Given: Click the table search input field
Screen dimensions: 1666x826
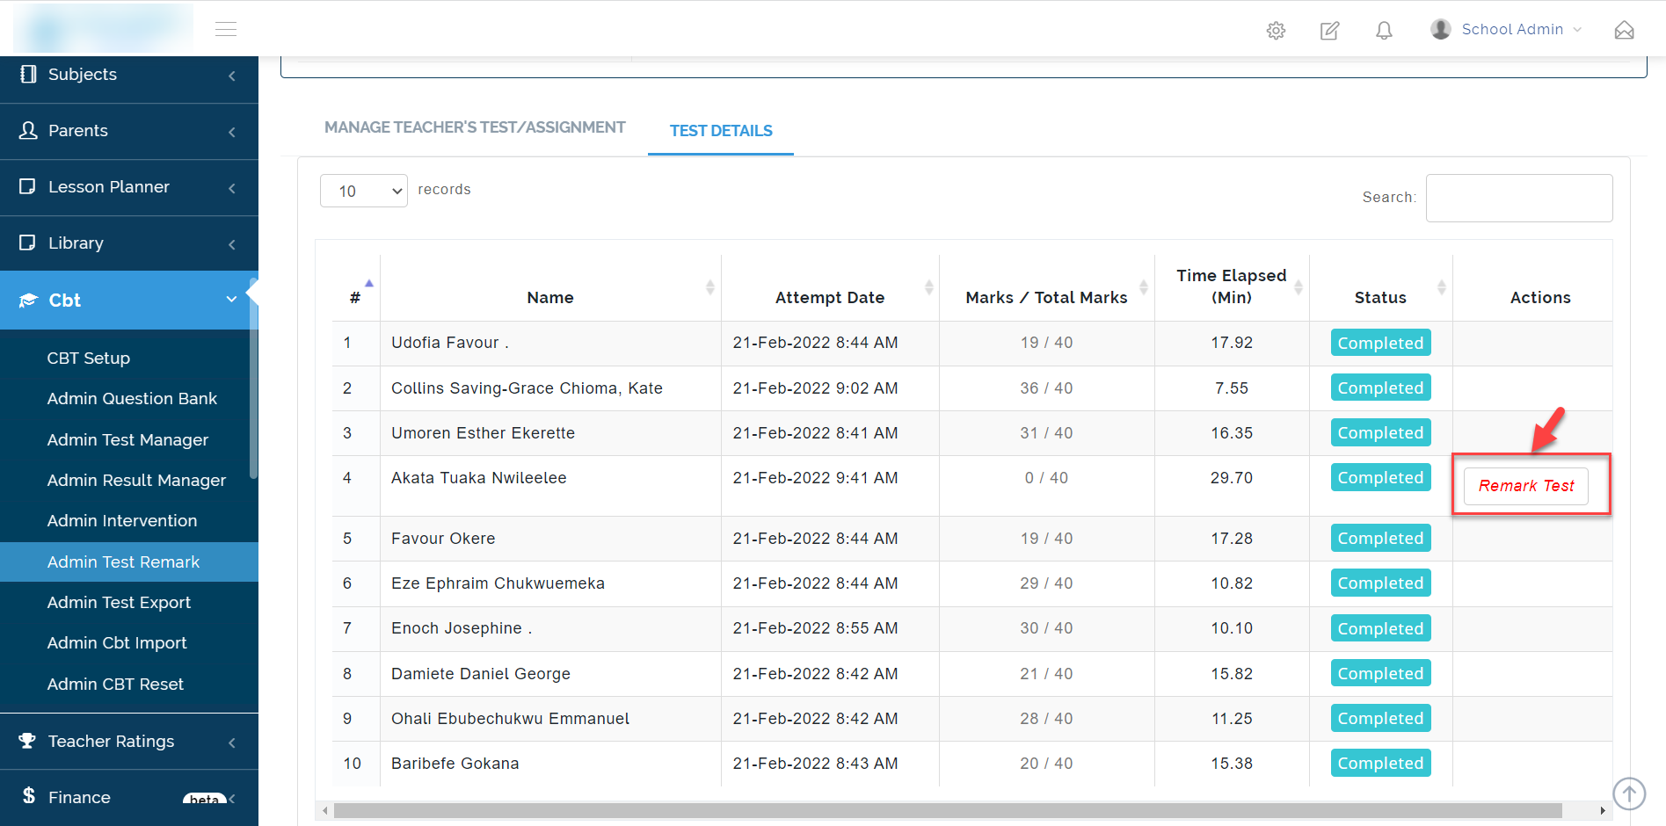Looking at the screenshot, I should [x=1518, y=198].
